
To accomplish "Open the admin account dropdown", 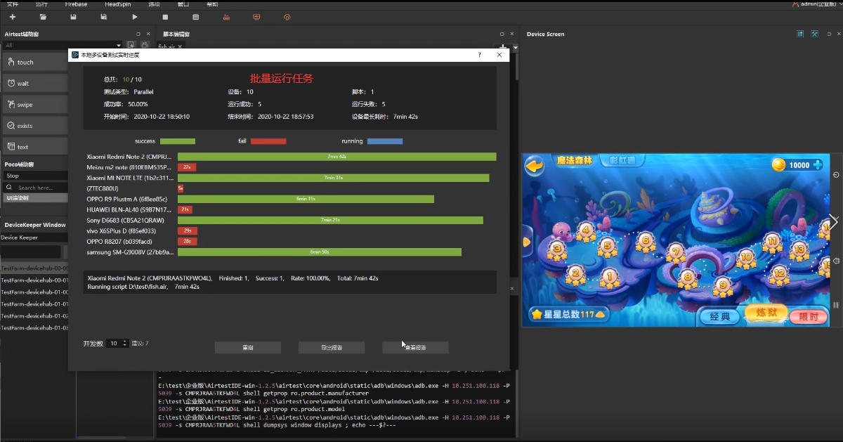I will pos(817,4).
